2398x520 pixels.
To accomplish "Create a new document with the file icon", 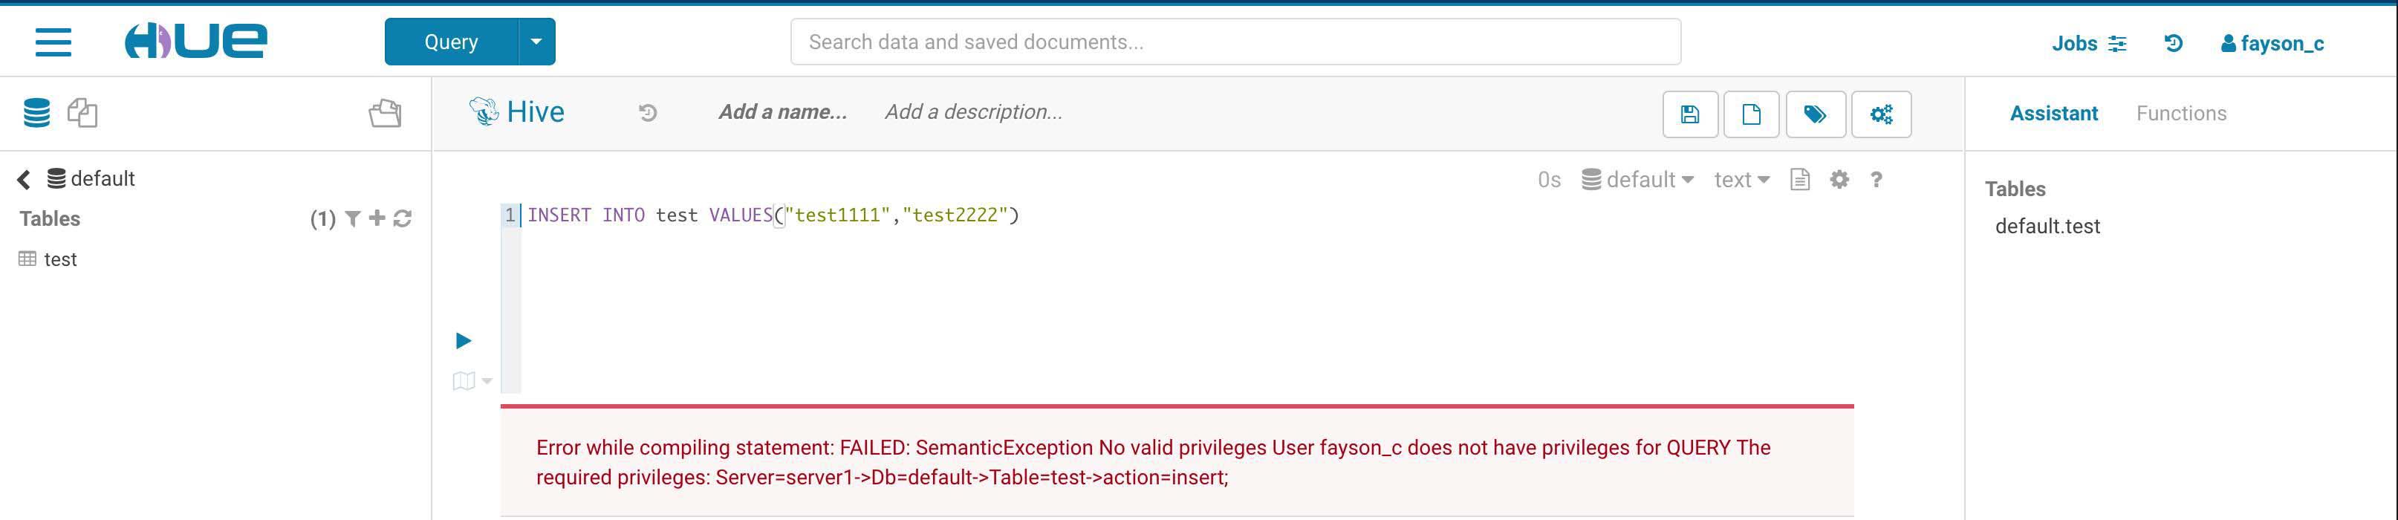I will click(1751, 114).
